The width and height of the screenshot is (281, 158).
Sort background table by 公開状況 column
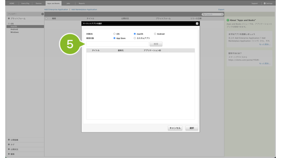[x=125, y=18]
